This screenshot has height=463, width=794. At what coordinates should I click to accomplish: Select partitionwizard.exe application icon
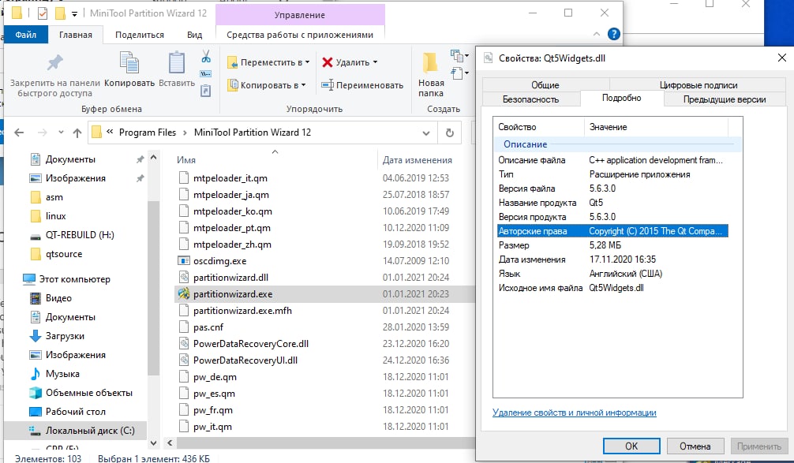184,293
